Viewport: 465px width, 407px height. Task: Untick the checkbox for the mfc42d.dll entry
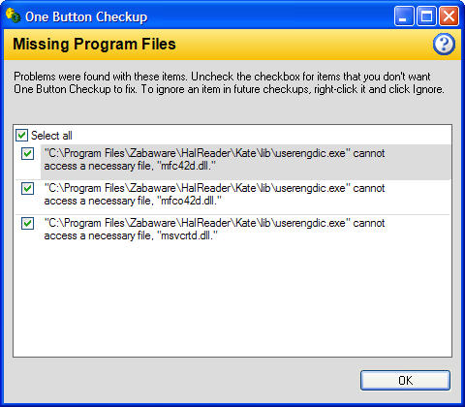(x=27, y=153)
